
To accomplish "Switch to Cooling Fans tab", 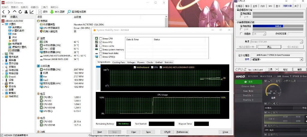I will [119, 62].
